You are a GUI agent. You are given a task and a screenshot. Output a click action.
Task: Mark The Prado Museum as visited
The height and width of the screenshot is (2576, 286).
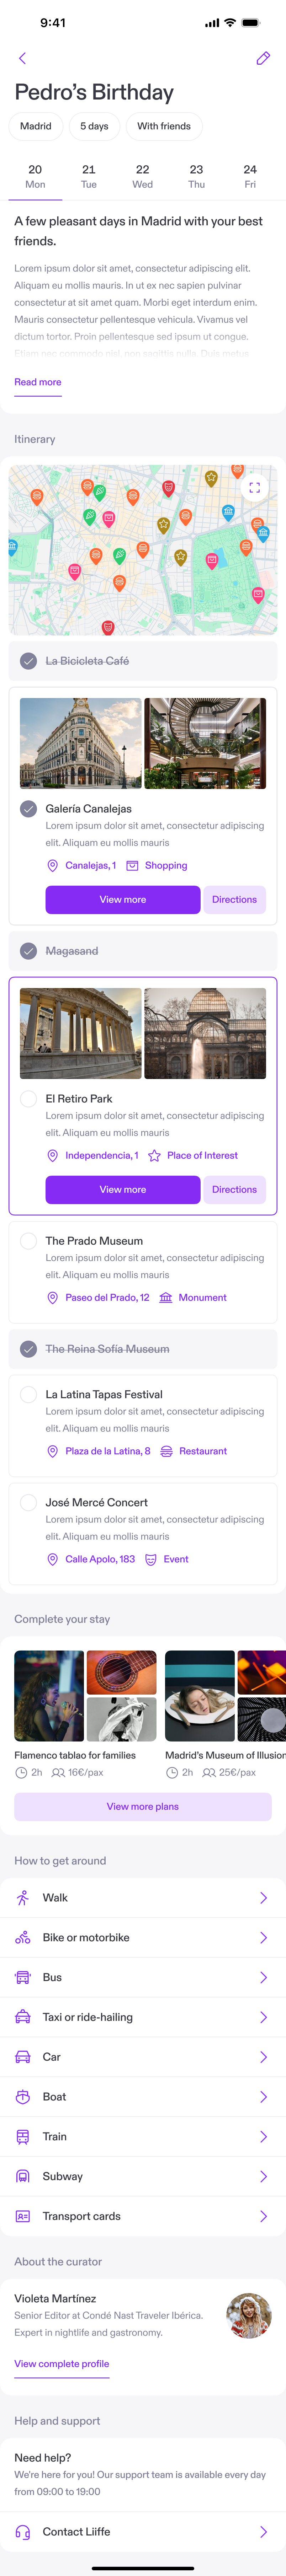tap(29, 1240)
